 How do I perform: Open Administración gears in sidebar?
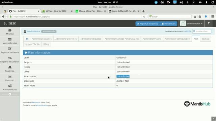(10, 87)
